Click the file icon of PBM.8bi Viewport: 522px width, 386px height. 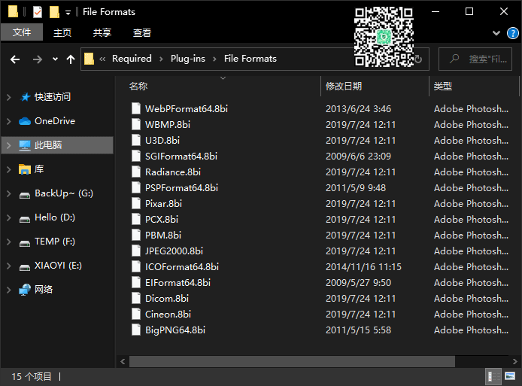point(136,235)
